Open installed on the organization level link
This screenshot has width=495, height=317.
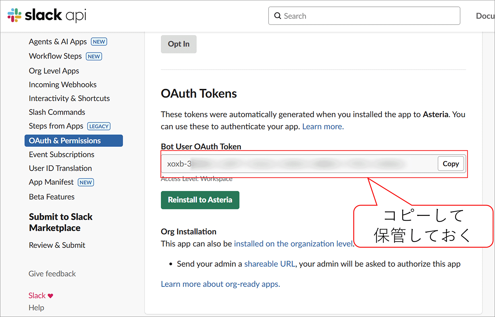[x=293, y=244]
